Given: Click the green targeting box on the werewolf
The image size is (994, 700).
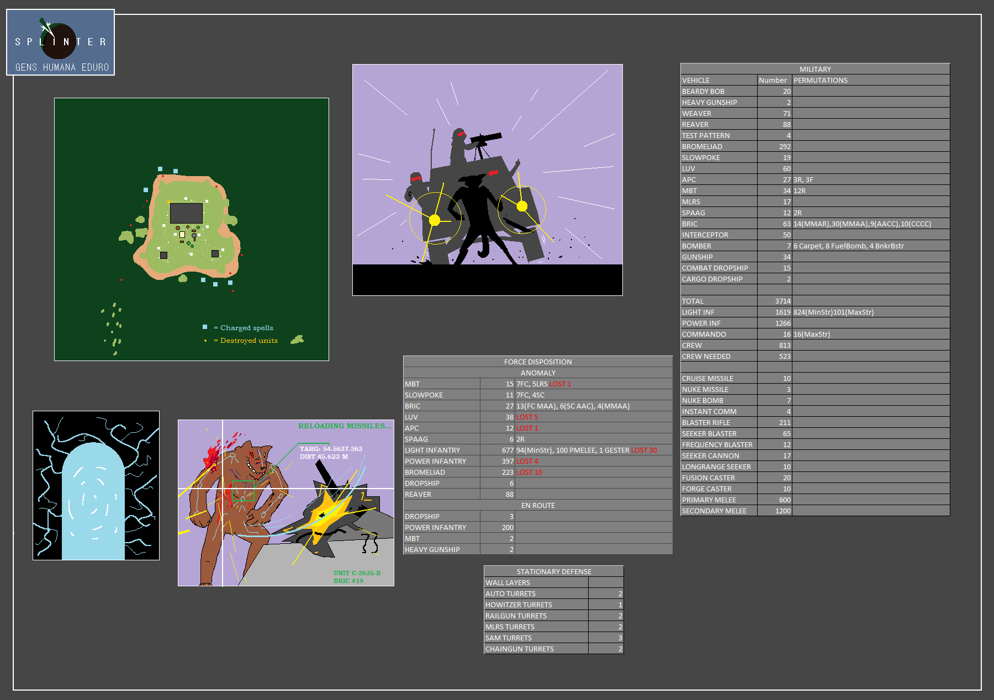Looking at the screenshot, I should click(242, 490).
